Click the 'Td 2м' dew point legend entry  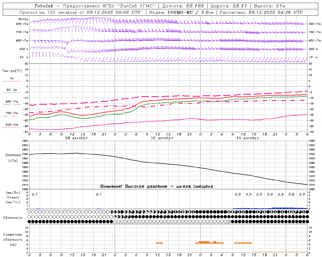[12, 90]
